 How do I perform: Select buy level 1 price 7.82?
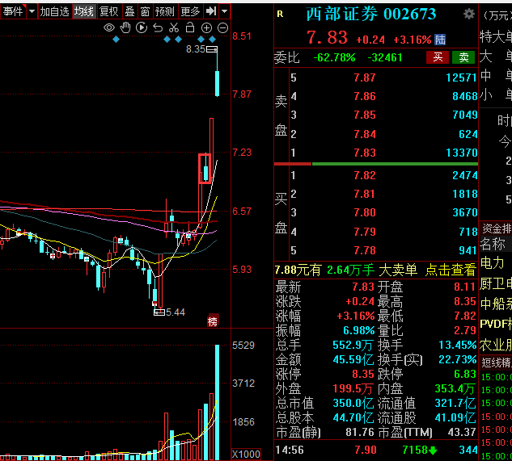click(x=365, y=175)
